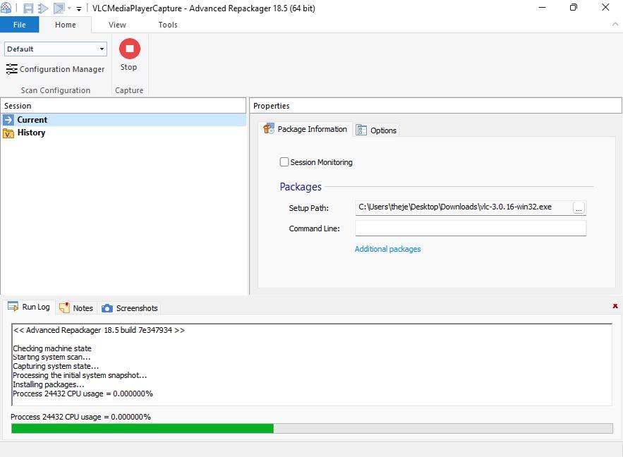
Task: Select the Current session item
Action: 123,120
